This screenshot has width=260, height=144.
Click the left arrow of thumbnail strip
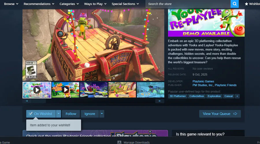[27, 101]
